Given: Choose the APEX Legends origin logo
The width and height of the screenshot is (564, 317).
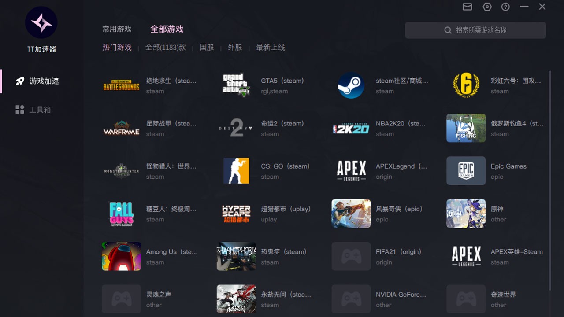Looking at the screenshot, I should 351,171.
